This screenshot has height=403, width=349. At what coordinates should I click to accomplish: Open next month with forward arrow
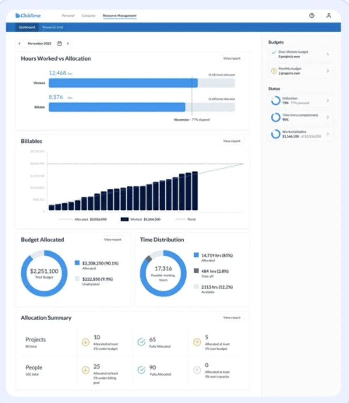(x=68, y=44)
